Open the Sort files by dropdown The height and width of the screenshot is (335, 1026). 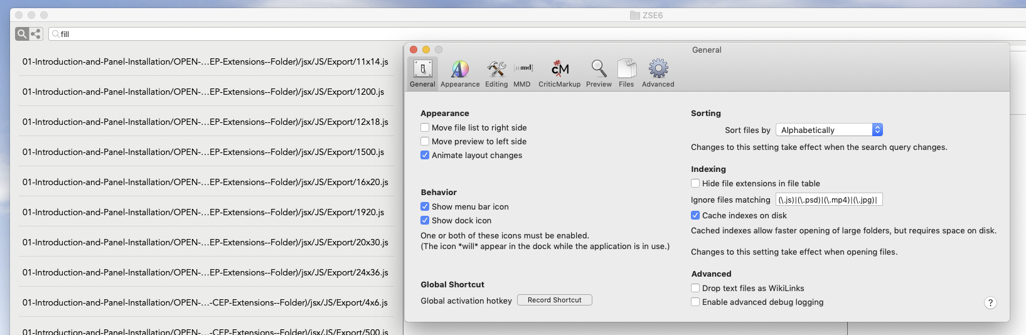tap(829, 130)
